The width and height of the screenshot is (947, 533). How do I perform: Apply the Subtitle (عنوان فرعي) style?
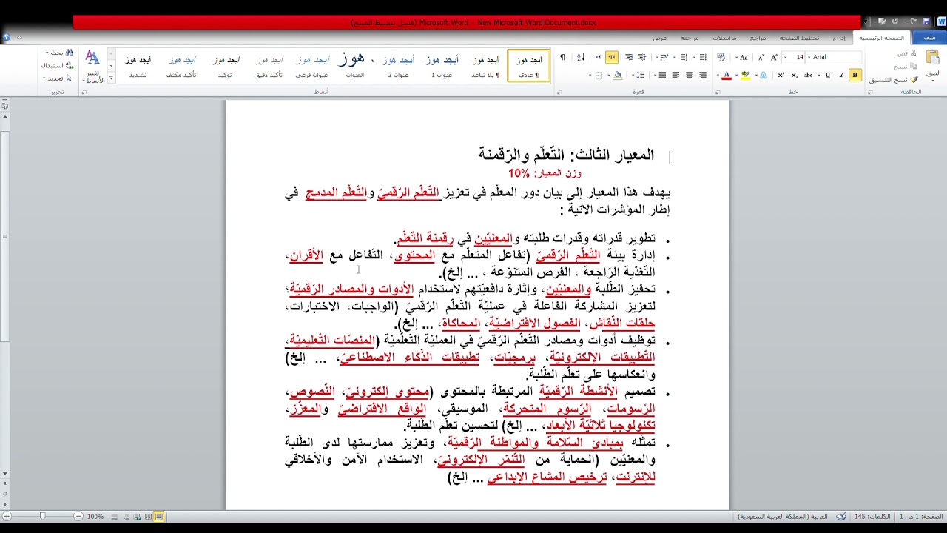pyautogui.click(x=312, y=66)
